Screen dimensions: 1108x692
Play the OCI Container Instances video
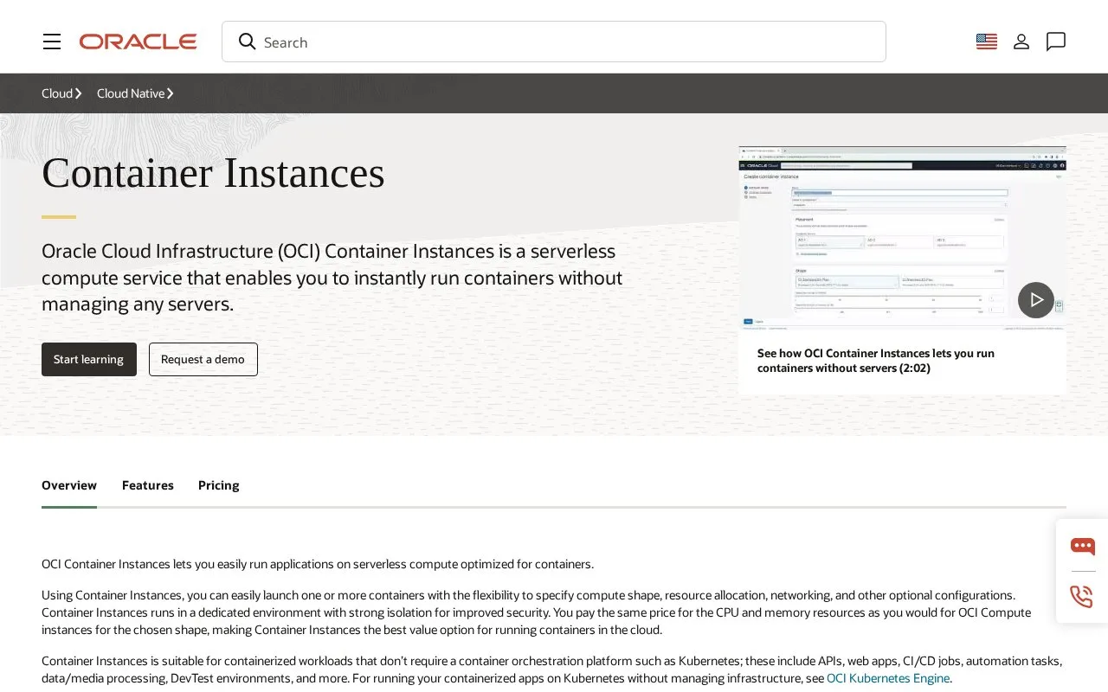1036,300
